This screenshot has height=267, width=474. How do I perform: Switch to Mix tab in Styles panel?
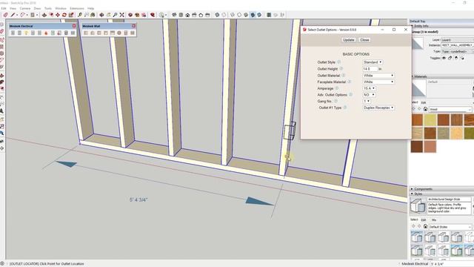434,220
